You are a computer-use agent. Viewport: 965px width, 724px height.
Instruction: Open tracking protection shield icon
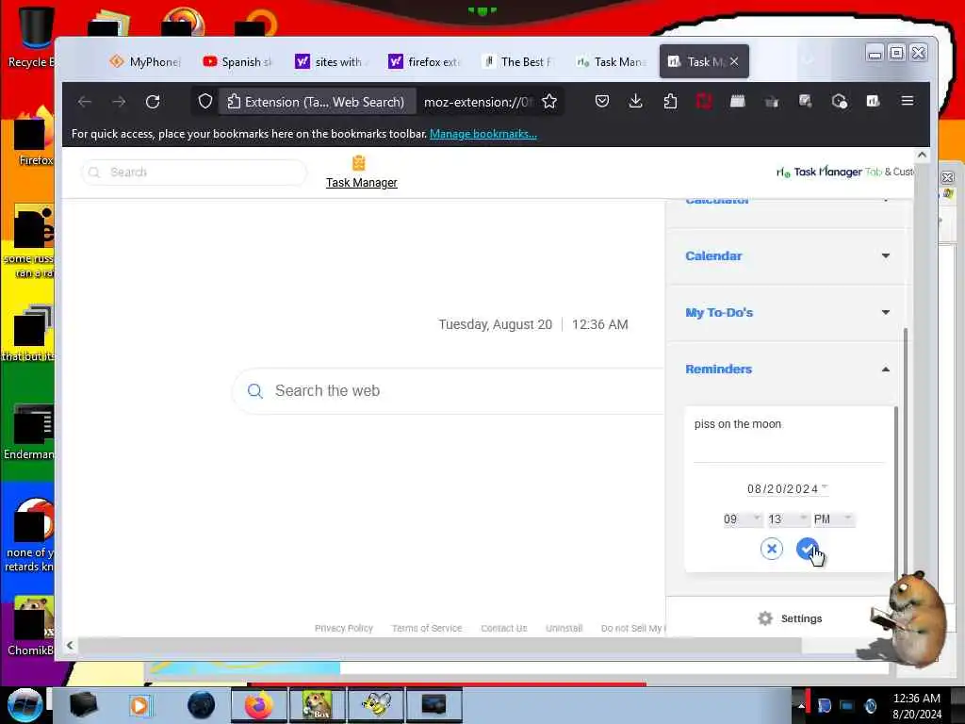click(x=204, y=102)
